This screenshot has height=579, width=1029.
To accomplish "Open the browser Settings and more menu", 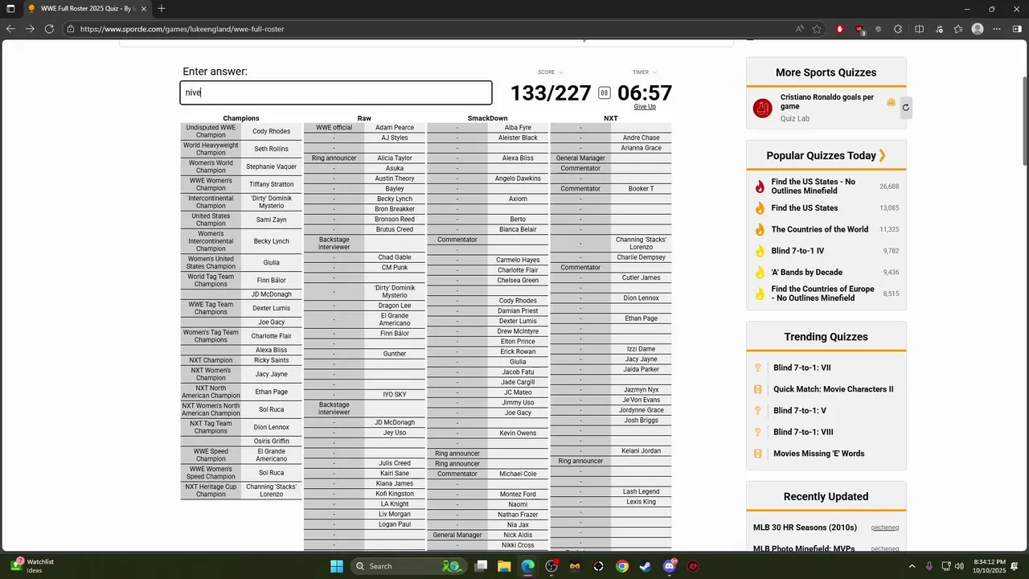I will tap(996, 29).
